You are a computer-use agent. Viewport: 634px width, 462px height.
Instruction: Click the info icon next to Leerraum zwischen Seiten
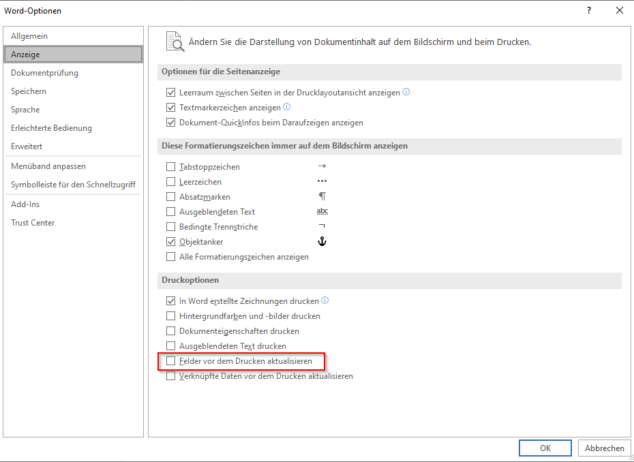tap(406, 92)
